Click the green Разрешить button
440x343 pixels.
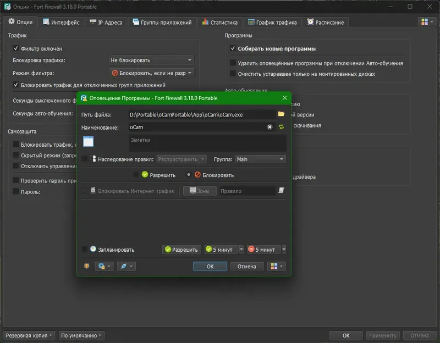pos(182,250)
